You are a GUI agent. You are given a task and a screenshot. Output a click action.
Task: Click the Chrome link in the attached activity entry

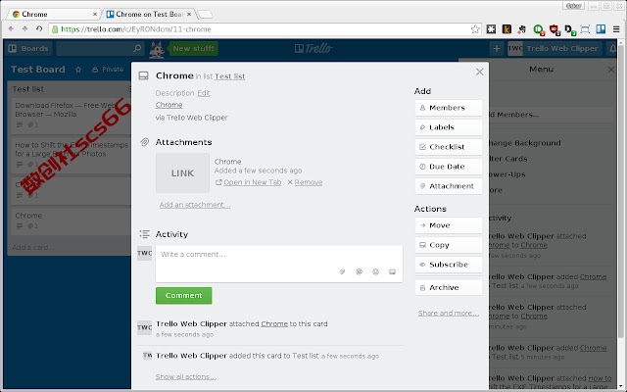[x=274, y=324]
